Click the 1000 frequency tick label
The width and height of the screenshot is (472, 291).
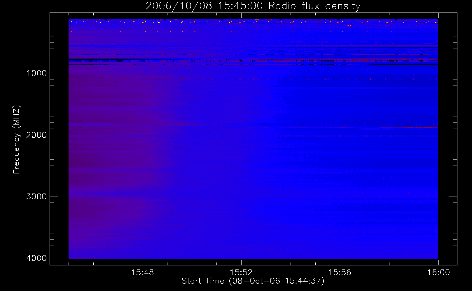coord(36,73)
